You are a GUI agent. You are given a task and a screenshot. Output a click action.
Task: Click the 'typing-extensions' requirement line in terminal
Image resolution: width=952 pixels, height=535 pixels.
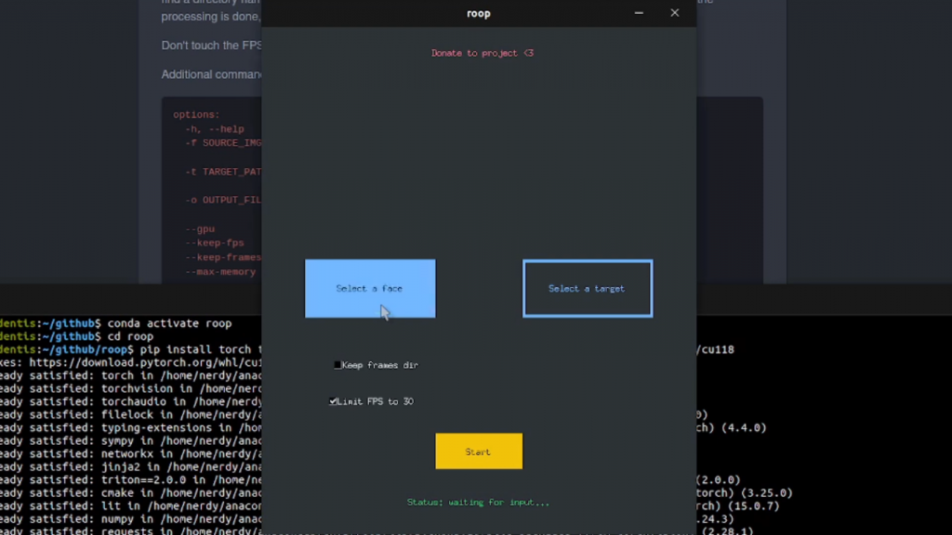[x=130, y=427]
